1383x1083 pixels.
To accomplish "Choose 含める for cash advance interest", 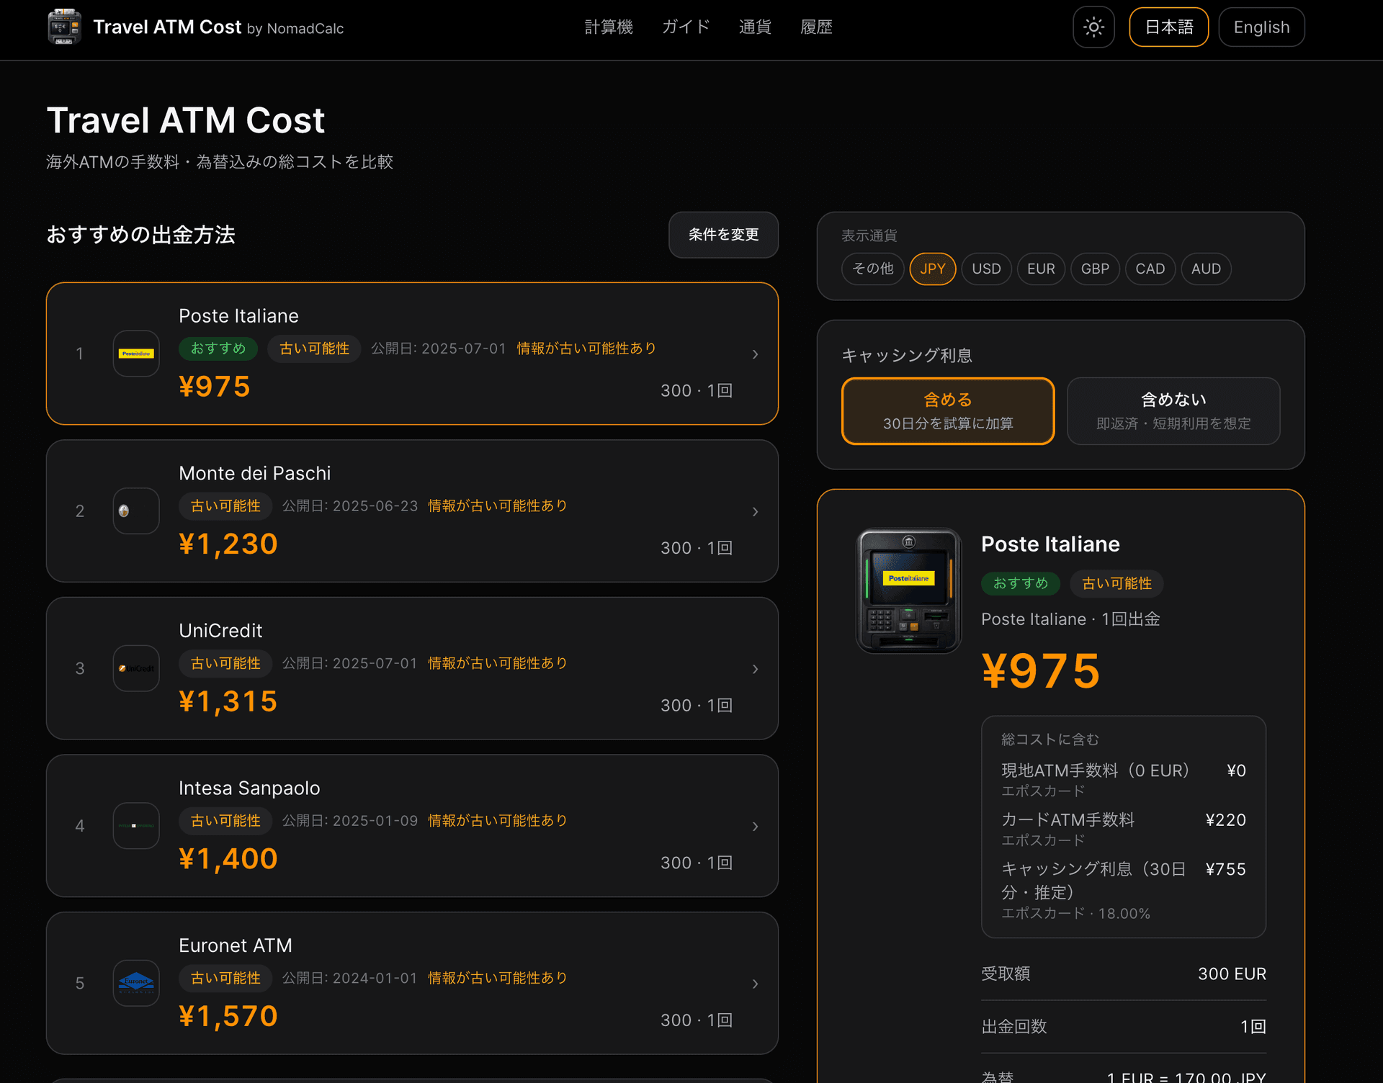I will tap(948, 411).
